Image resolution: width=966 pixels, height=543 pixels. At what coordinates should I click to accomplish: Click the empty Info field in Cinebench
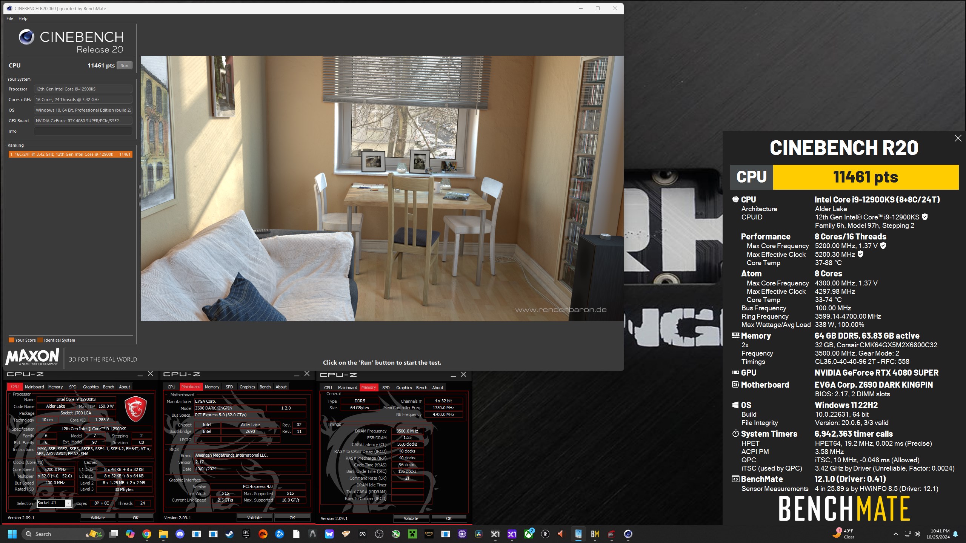[x=83, y=131]
